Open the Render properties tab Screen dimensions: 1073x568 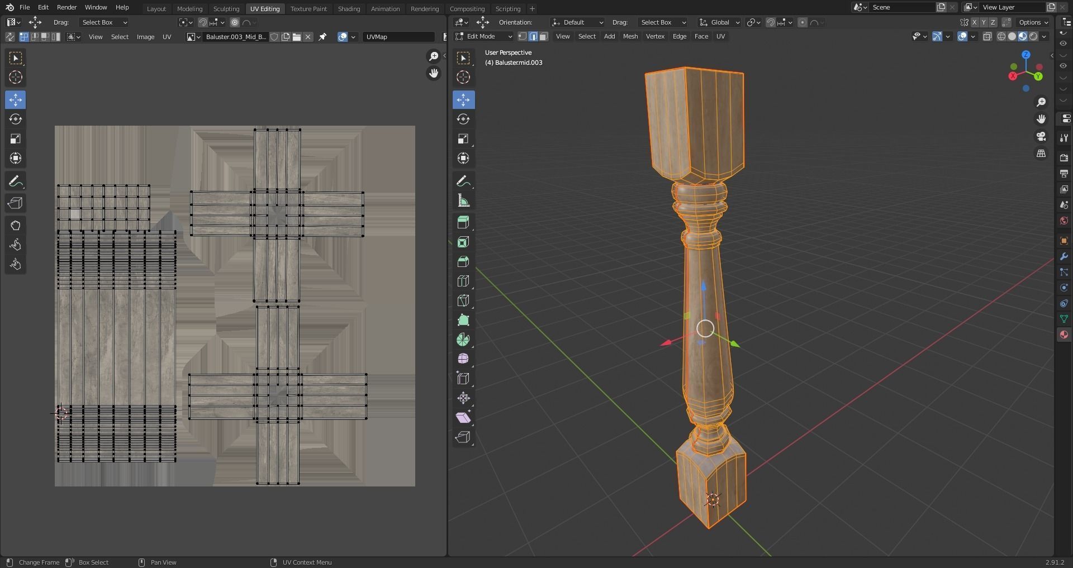click(x=1063, y=158)
